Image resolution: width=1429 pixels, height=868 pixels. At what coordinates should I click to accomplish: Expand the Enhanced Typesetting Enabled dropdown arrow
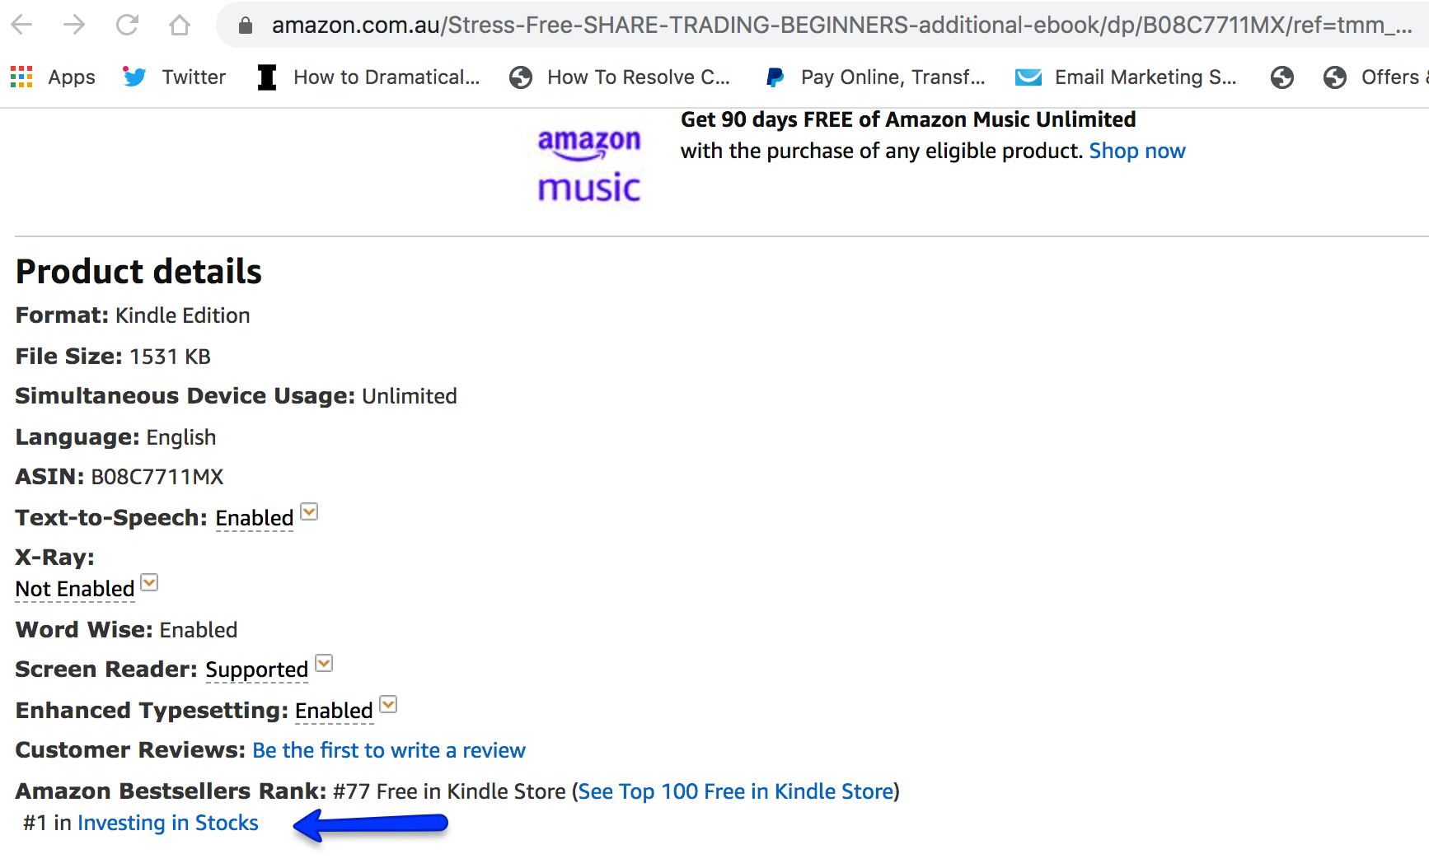point(388,705)
